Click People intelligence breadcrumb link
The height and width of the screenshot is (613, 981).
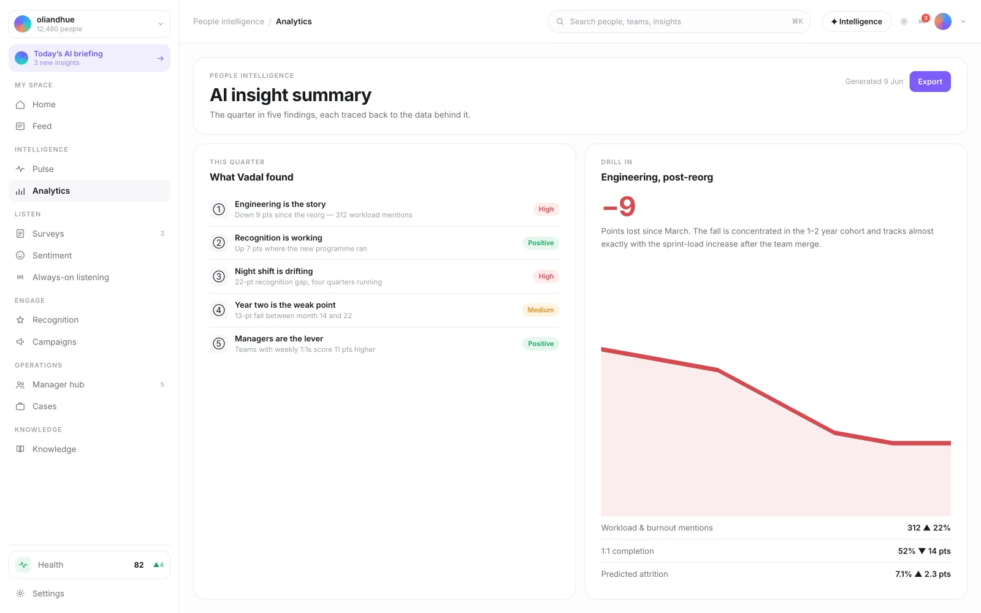229,21
